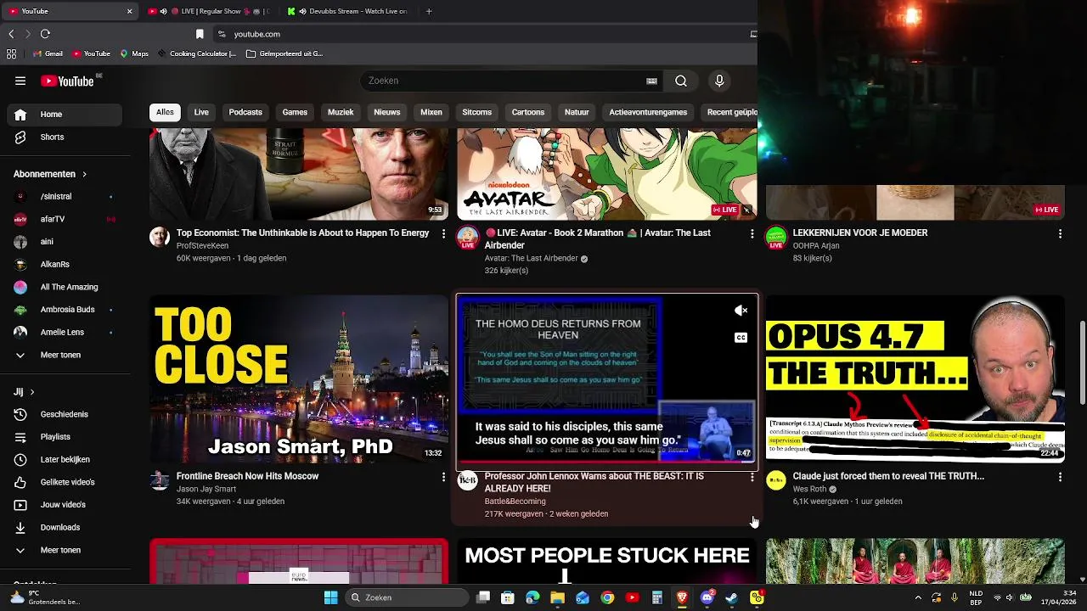
Task: Select the Cartoons filter chip
Action: (528, 112)
